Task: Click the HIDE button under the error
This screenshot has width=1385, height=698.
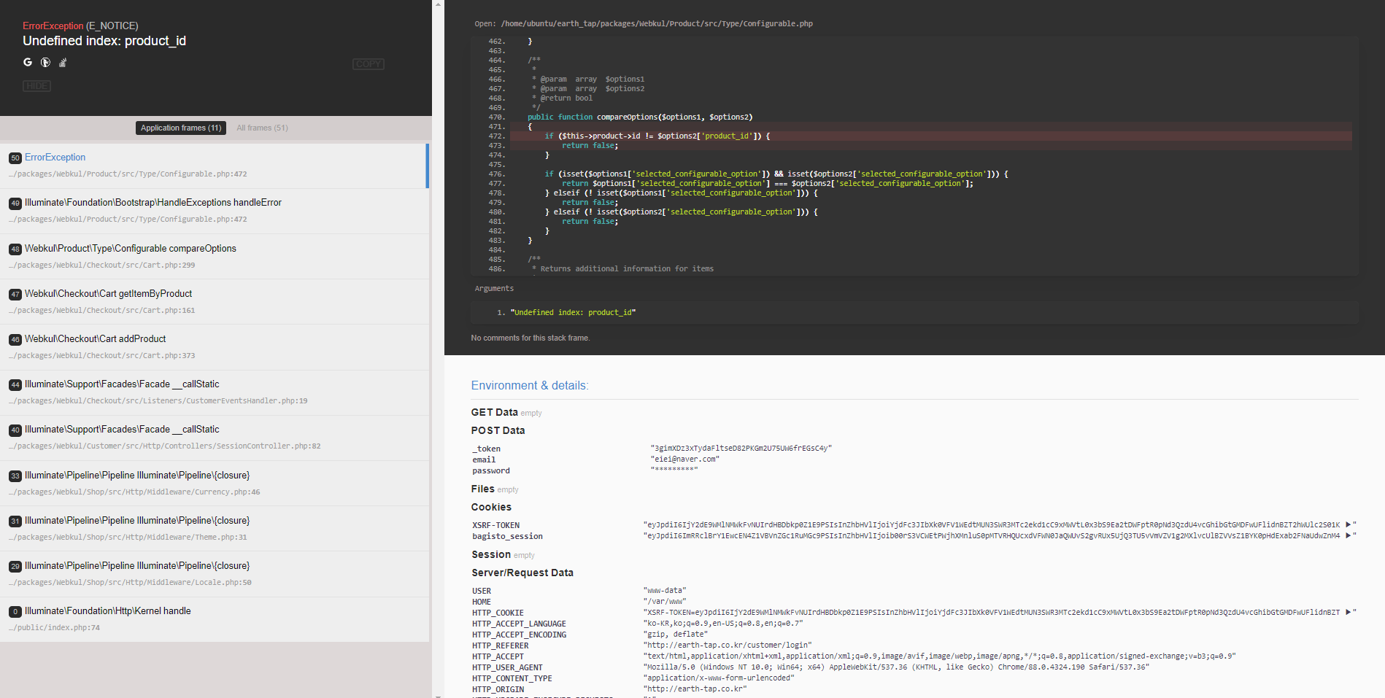Action: point(36,86)
